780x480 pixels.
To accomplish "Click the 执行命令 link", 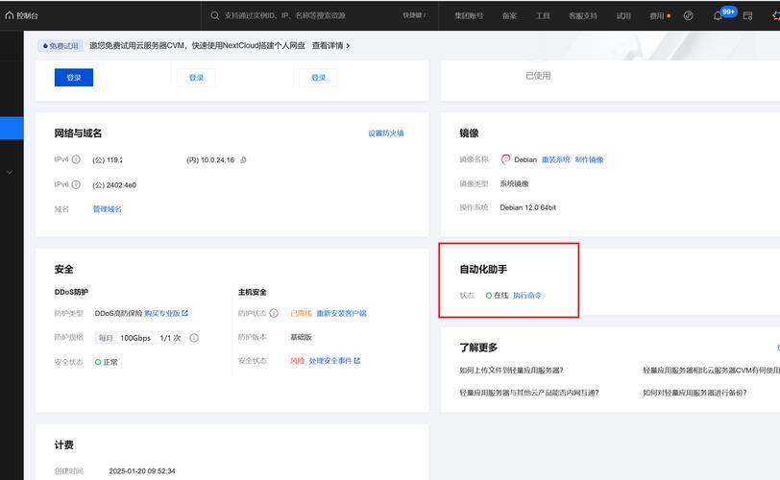I will [527, 296].
